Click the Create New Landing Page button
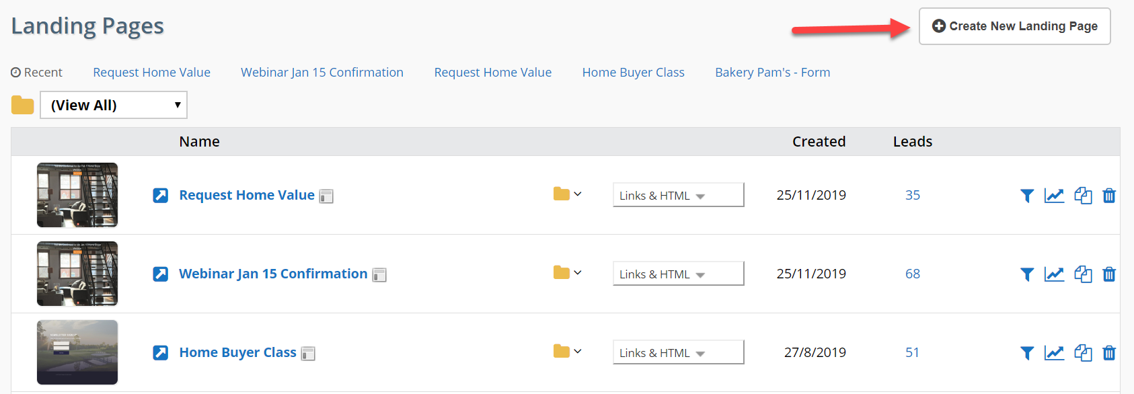This screenshot has width=1134, height=394. click(1014, 26)
